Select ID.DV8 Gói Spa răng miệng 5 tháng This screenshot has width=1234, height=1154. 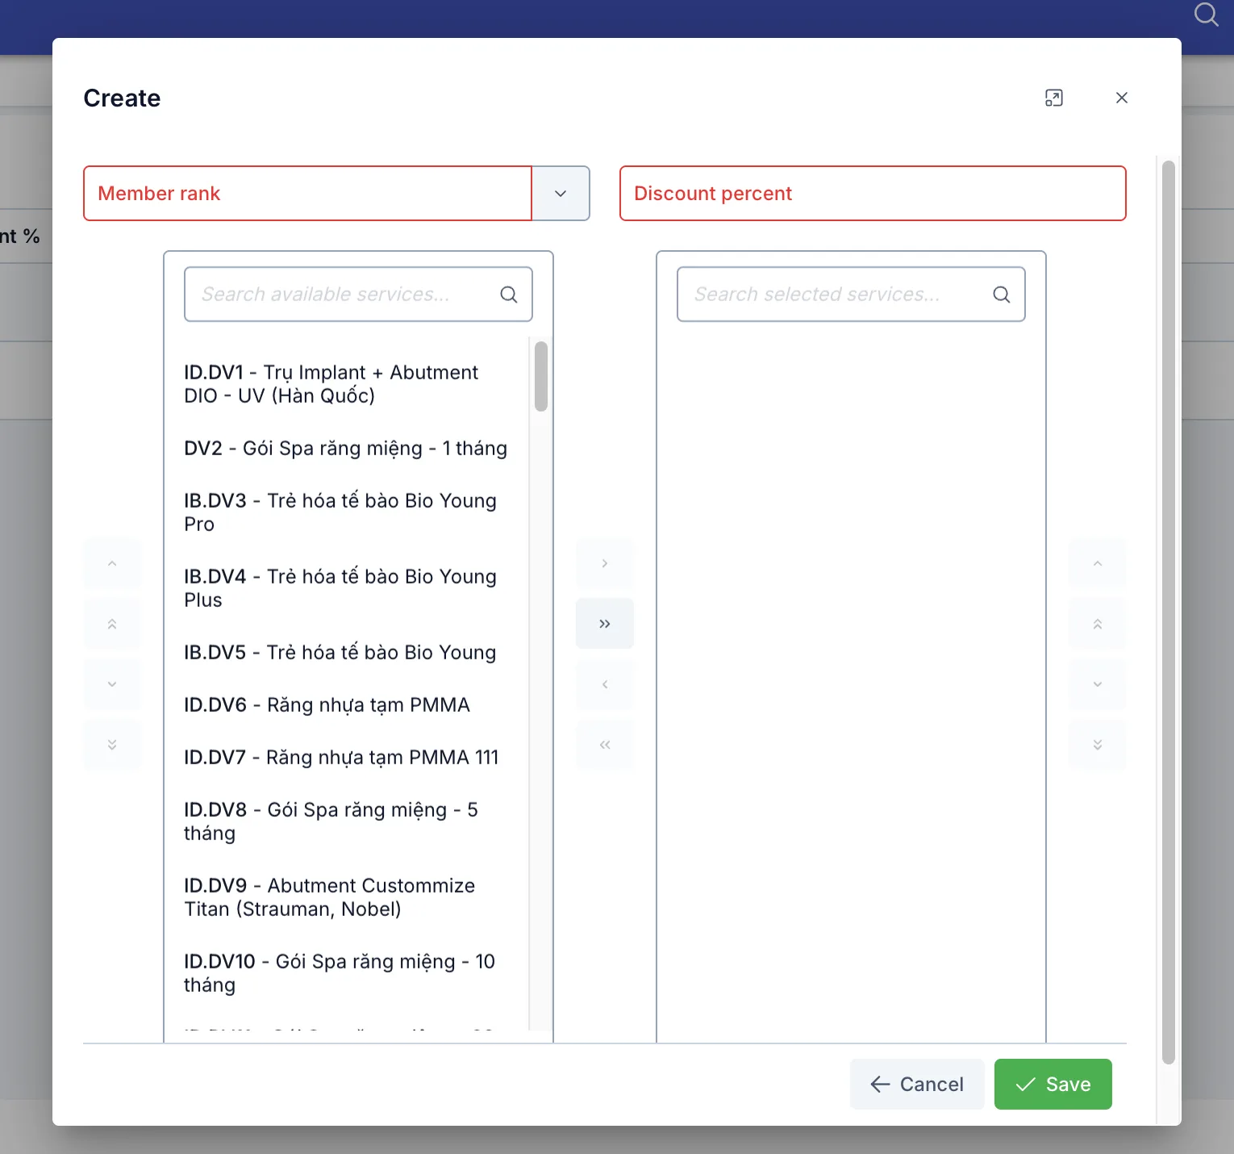[x=347, y=822]
